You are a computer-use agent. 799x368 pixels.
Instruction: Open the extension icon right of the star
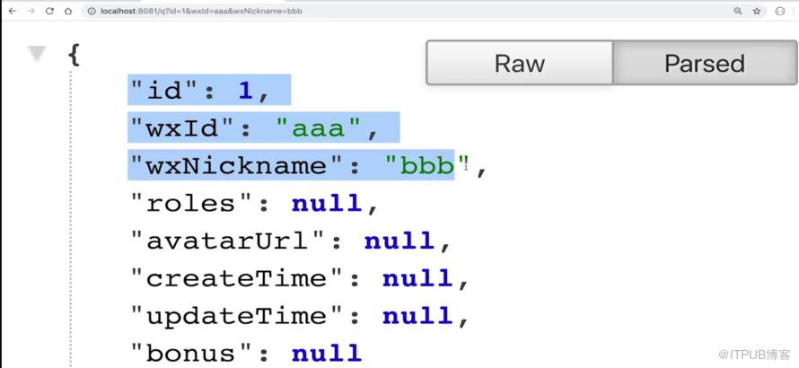click(x=780, y=11)
